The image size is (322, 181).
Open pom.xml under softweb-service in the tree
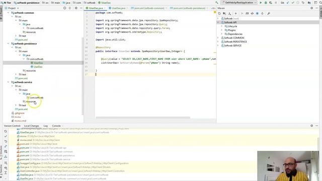pos(23,109)
